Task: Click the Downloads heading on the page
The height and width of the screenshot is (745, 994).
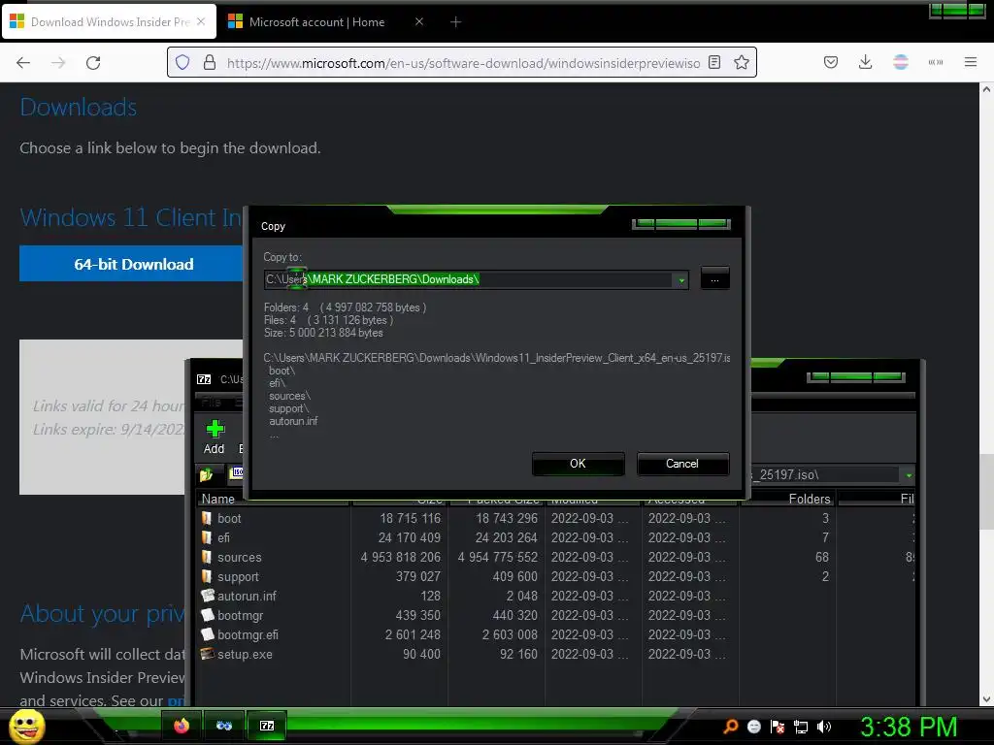Action: click(78, 107)
